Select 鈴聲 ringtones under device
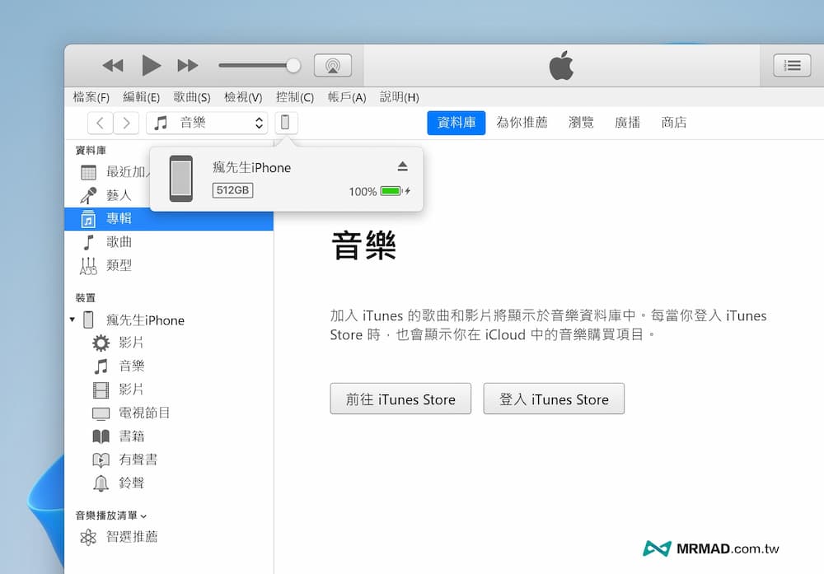 pos(131,483)
